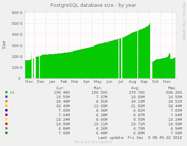Click the value 10.71M in the Avg column
This screenshot has height=146, width=187.
(x=138, y=124)
